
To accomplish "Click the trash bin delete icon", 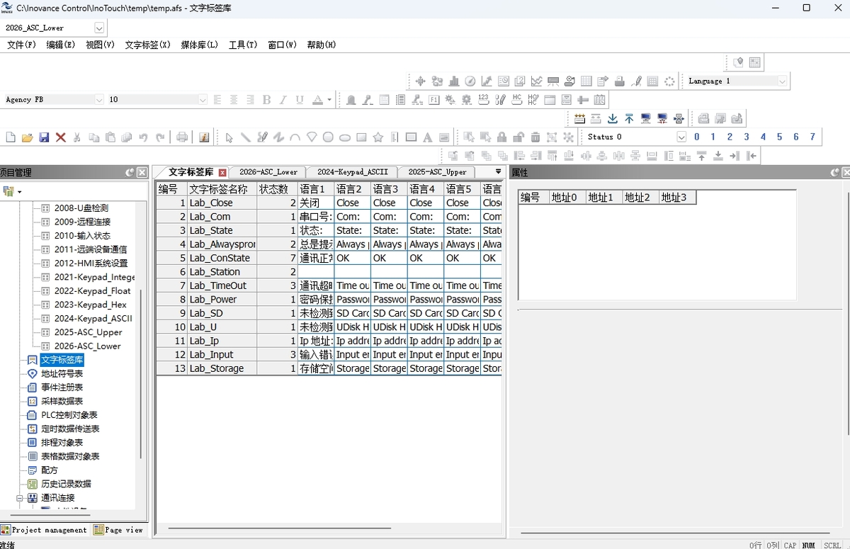I will click(535, 137).
